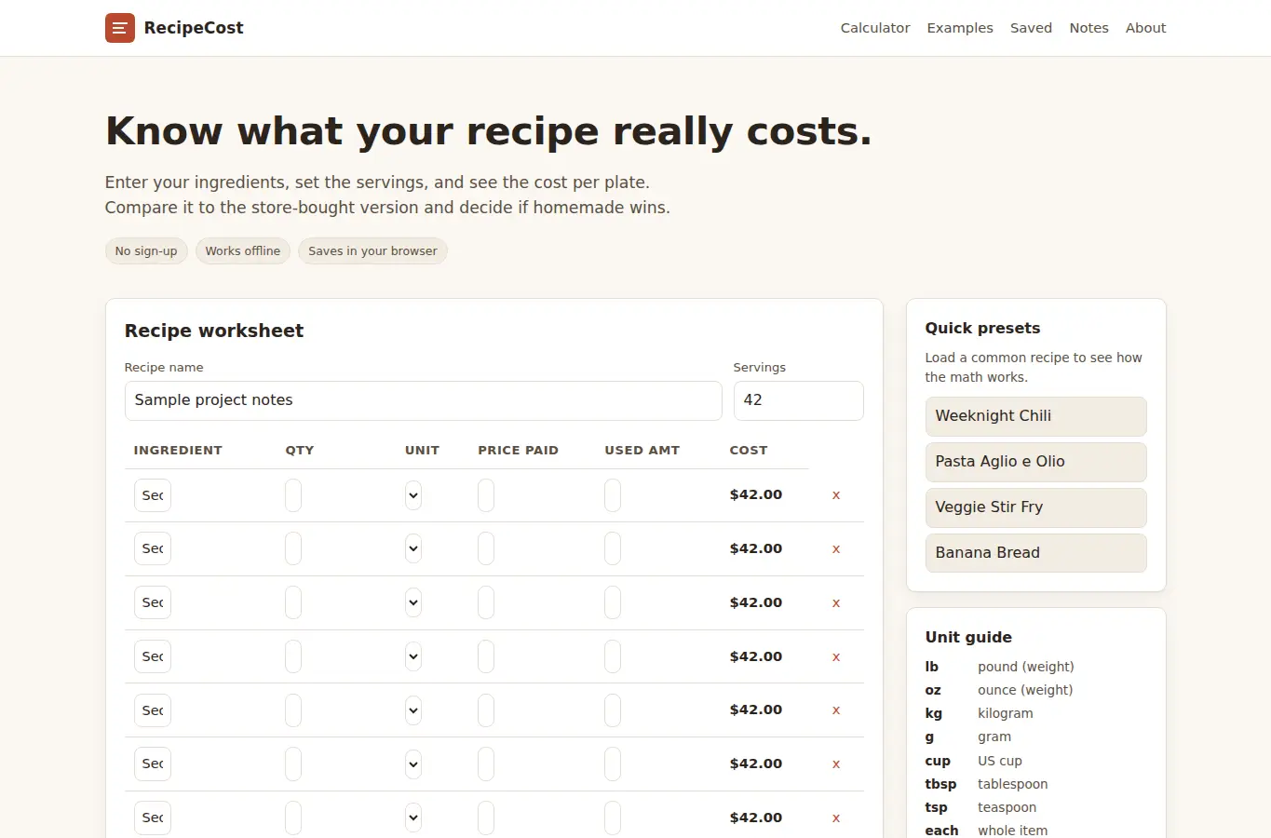1271x838 pixels.
Task: Click the 'kg' unit guide entry
Action: point(934,713)
